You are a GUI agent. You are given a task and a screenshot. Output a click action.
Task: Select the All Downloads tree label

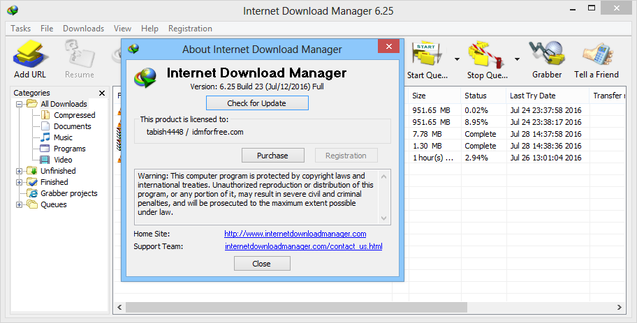click(64, 104)
